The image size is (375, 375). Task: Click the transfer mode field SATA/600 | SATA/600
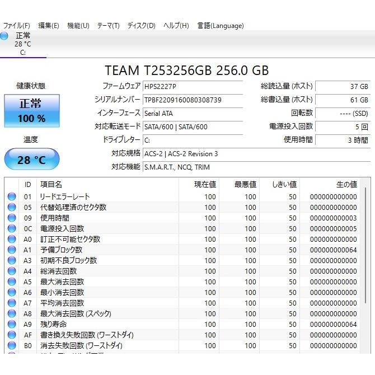pyautogui.click(x=193, y=126)
